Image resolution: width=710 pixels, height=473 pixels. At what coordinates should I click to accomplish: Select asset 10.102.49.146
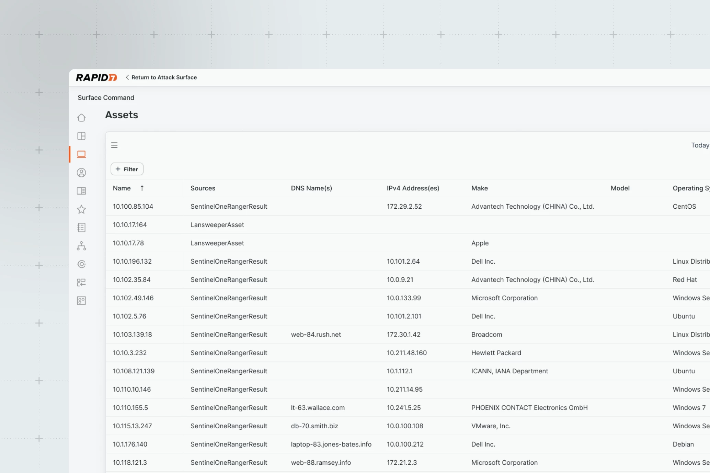[x=133, y=298]
